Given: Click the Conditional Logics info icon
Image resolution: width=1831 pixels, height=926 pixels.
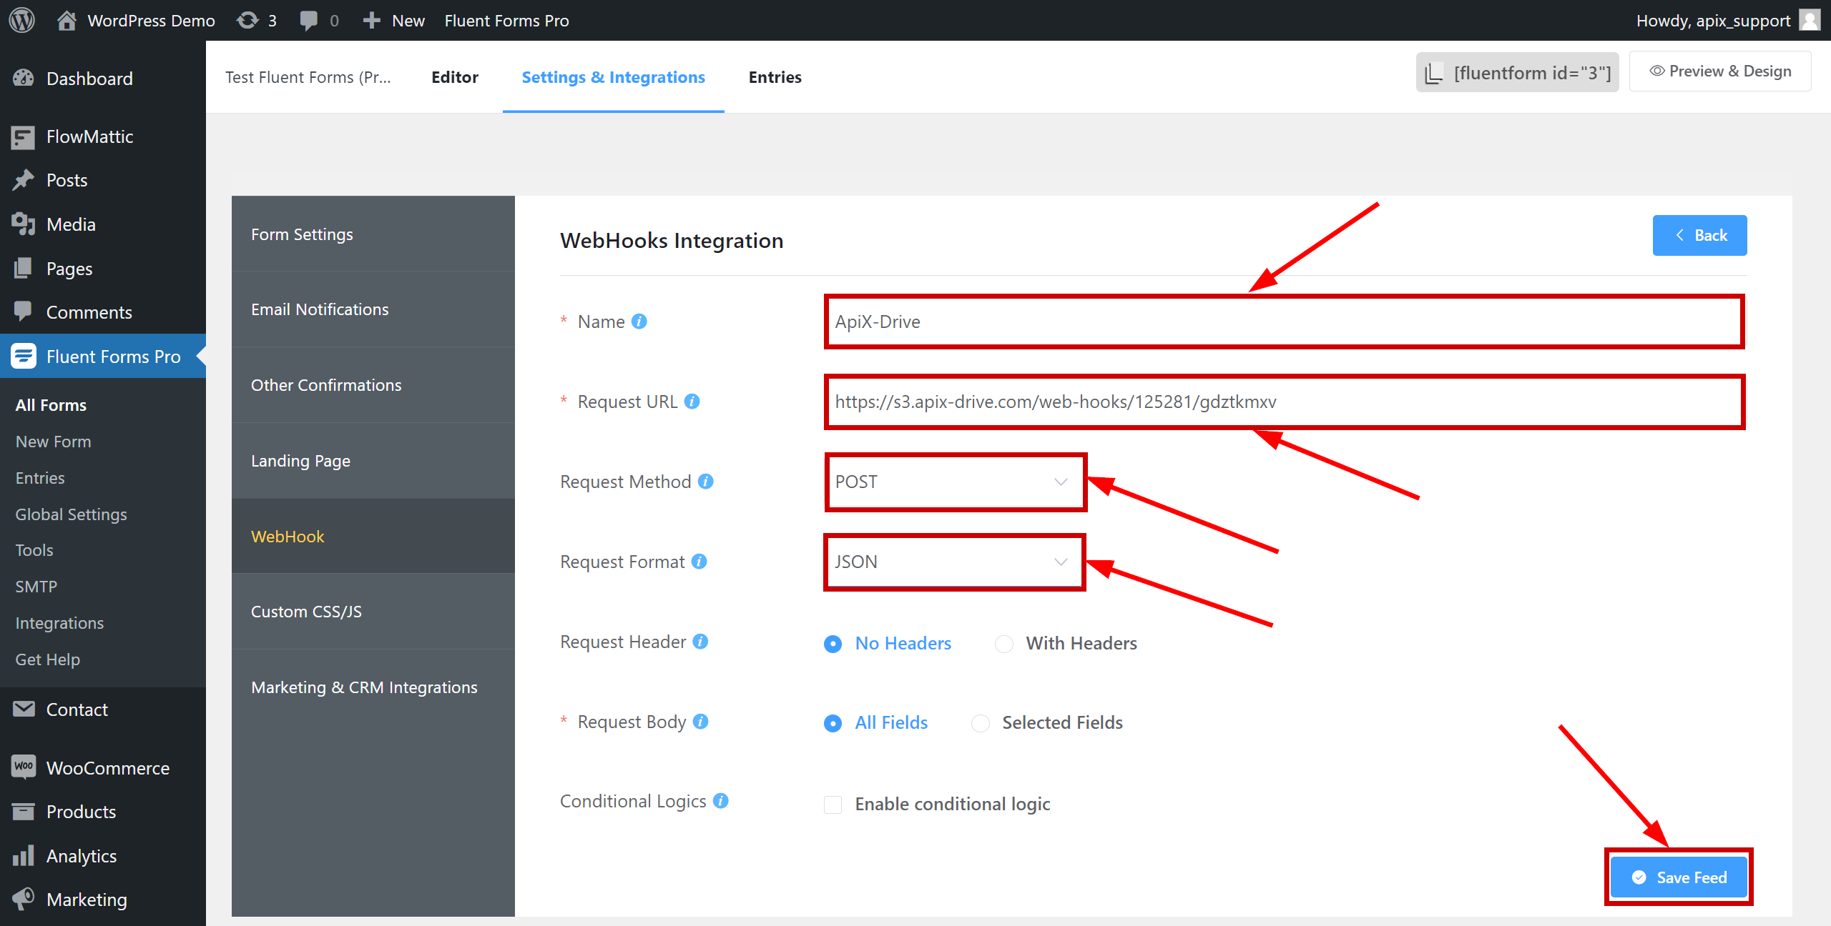Looking at the screenshot, I should point(721,800).
